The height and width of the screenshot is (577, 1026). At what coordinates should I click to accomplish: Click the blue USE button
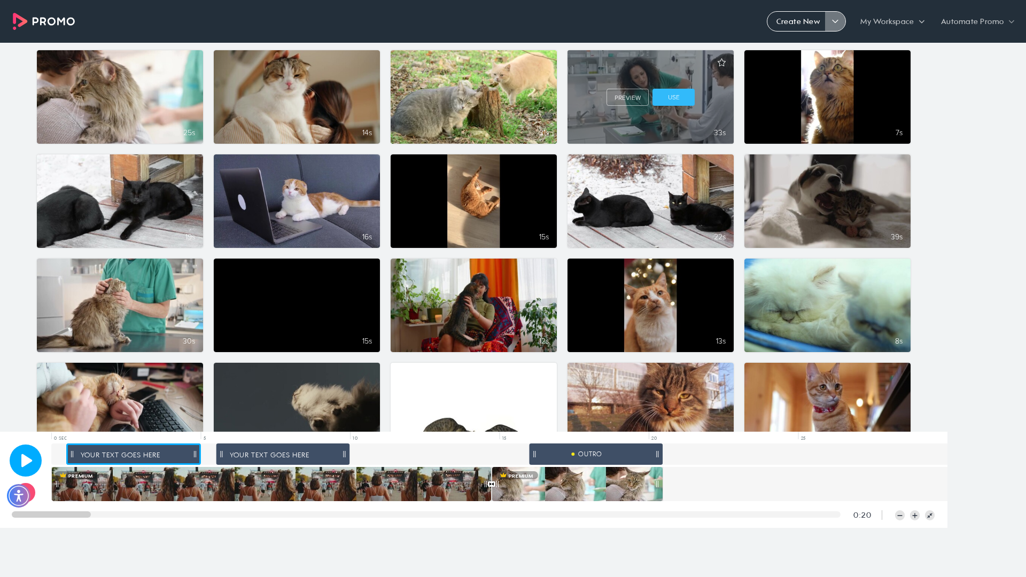click(673, 97)
